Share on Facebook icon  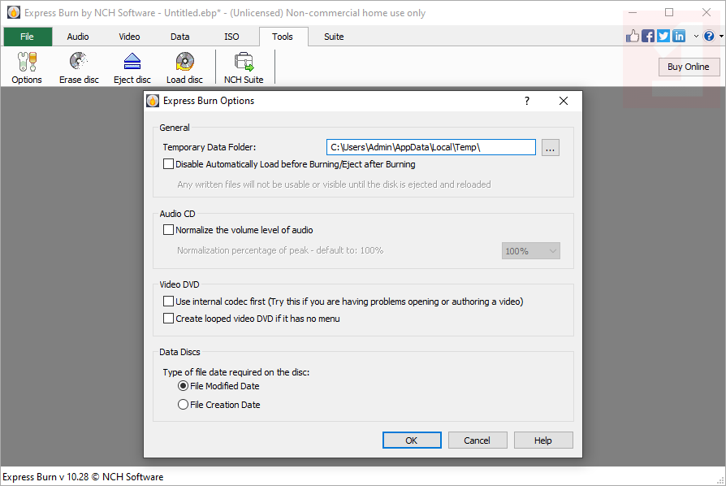[648, 36]
